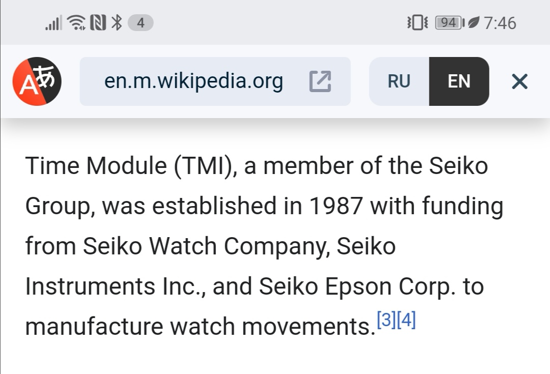The height and width of the screenshot is (374, 550).
Task: Tap the en.m.wikipedia.org address field
Action: pos(194,81)
